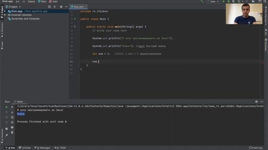Viewport: 268px width, 150px height.
Task: Place cursor on 'int num = 5;' line
Action: (x=101, y=54)
